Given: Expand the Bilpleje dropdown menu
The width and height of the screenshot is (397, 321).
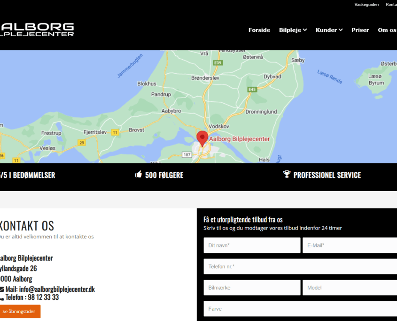Looking at the screenshot, I should click(x=293, y=30).
